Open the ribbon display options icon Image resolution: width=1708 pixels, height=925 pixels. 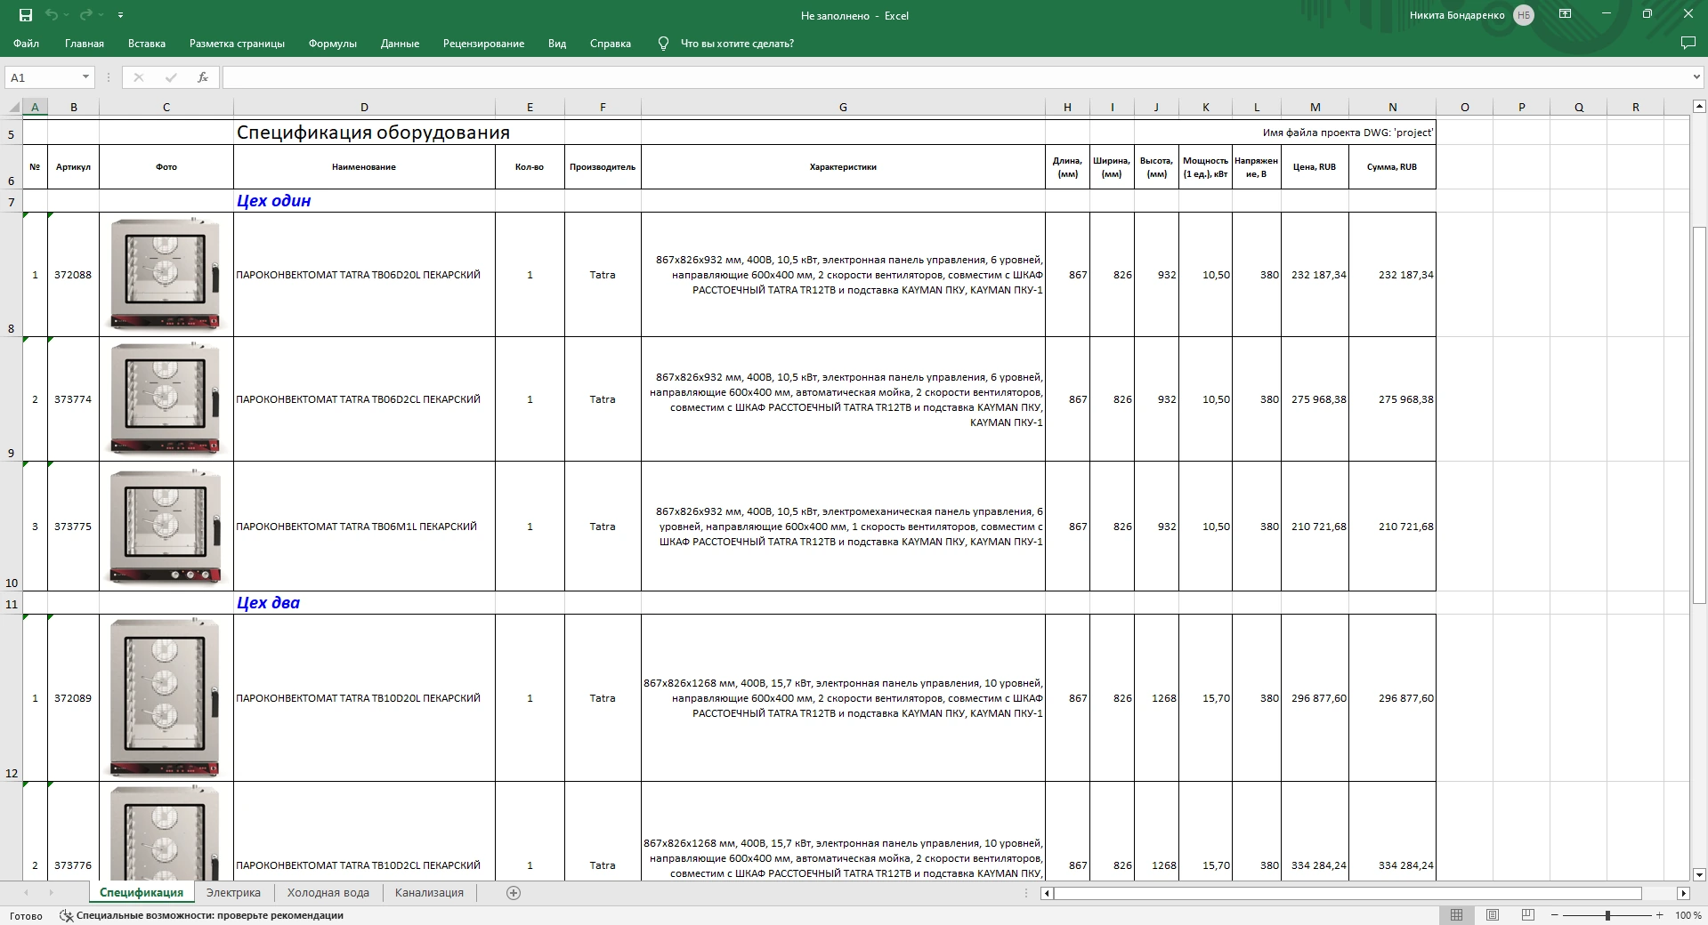point(1565,14)
